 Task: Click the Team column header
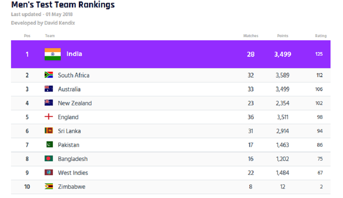click(x=50, y=36)
